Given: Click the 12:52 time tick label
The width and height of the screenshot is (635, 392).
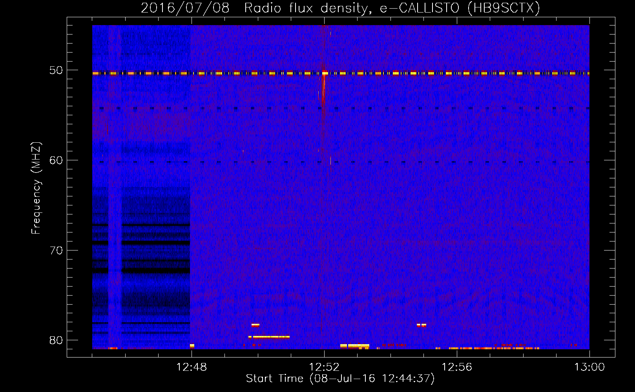Looking at the screenshot, I should 324,367.
